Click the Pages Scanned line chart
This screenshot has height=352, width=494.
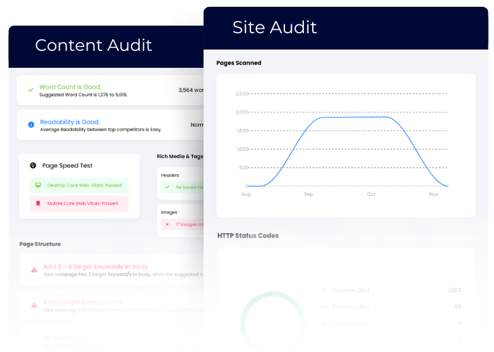point(346,142)
